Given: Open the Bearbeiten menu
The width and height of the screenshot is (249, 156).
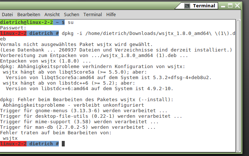Looking at the screenshot, I should pyautogui.click(x=29, y=15).
